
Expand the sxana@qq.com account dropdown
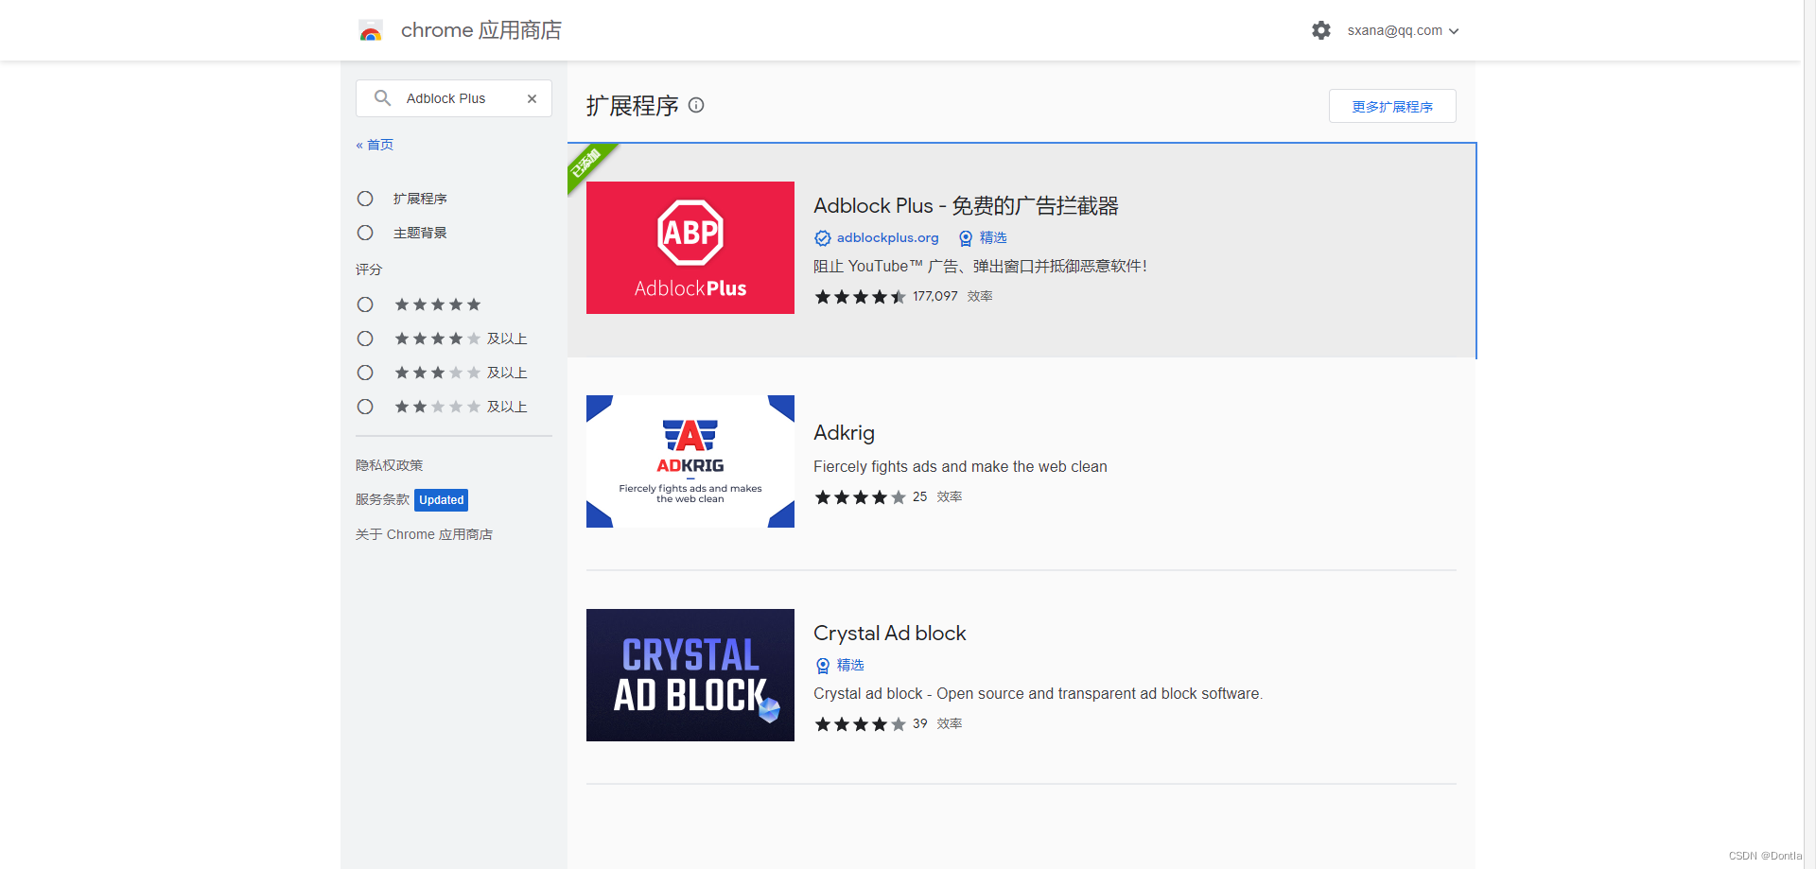coord(1404,30)
